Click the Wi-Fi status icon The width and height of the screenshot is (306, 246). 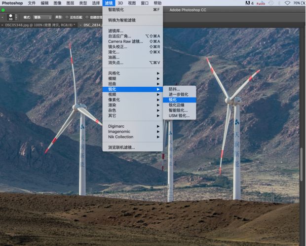click(287, 3)
